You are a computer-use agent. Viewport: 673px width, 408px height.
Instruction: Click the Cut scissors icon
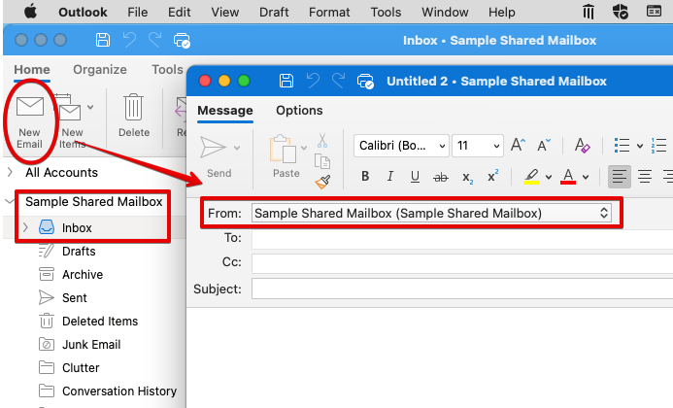coord(323,141)
